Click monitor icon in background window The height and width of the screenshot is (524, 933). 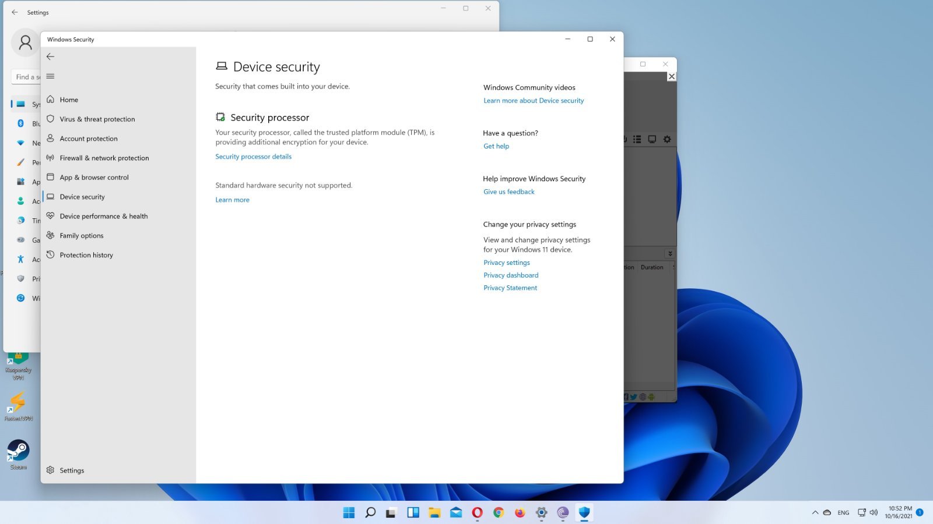[x=652, y=139]
